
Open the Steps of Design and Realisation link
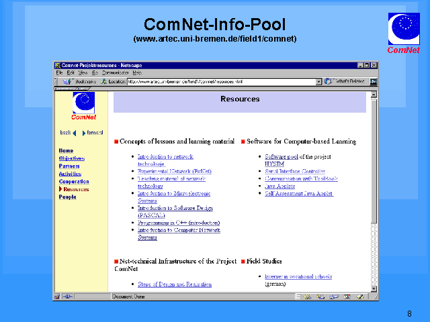(175, 284)
